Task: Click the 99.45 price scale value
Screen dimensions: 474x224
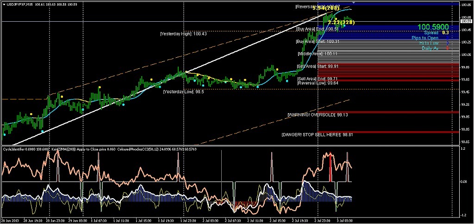Action: pos(465,92)
